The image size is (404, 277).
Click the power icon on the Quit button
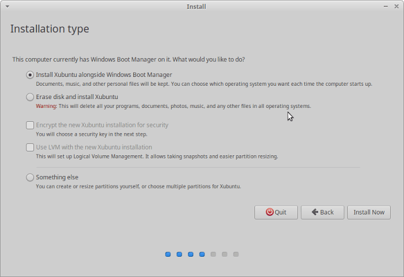coord(270,212)
